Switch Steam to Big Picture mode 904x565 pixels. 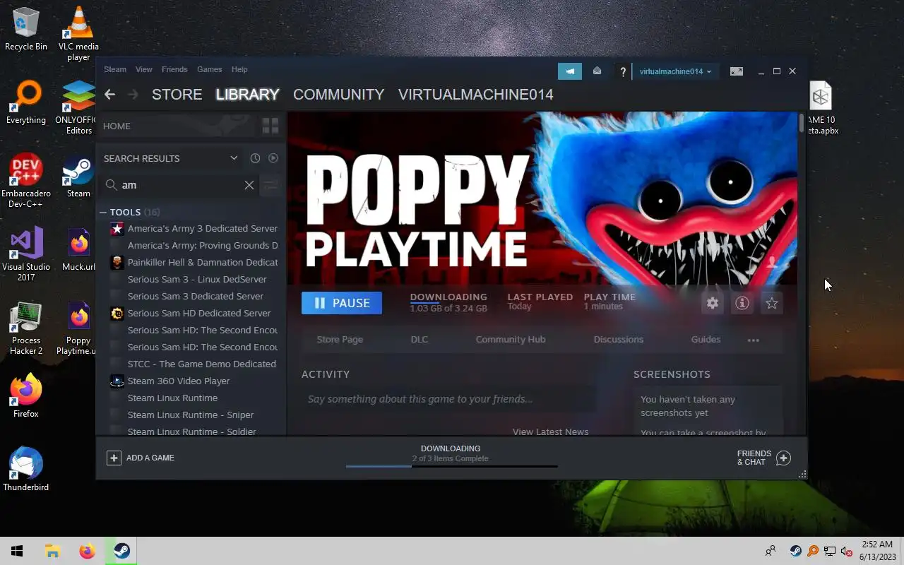[737, 71]
